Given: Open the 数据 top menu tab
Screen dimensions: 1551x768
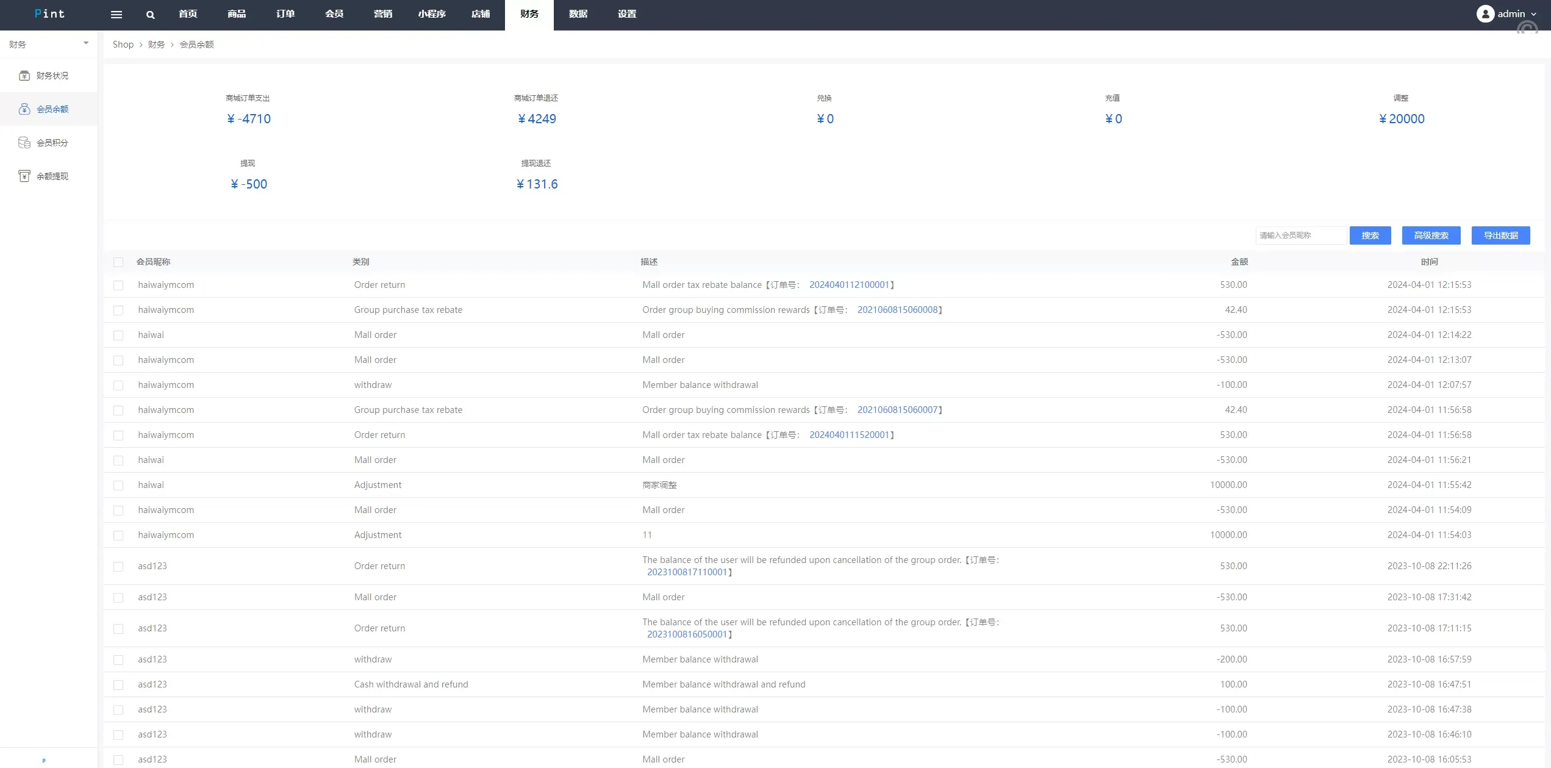Looking at the screenshot, I should (578, 14).
